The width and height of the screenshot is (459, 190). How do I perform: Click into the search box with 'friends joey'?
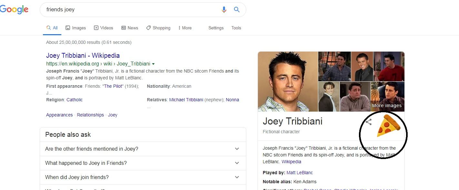[x=129, y=10]
